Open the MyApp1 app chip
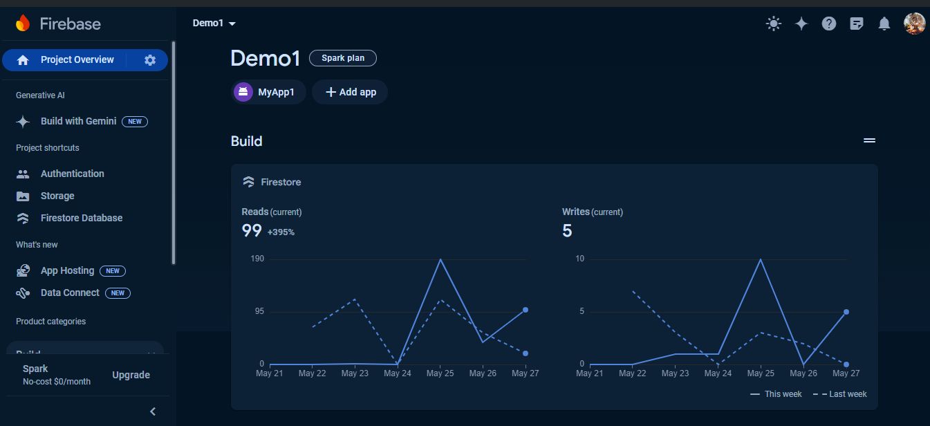 point(268,92)
